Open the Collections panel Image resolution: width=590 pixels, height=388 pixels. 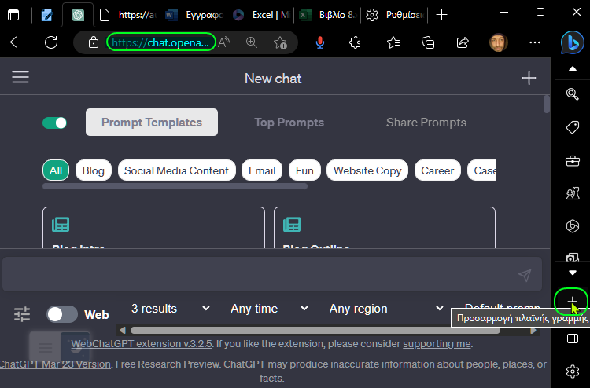pyautogui.click(x=428, y=43)
